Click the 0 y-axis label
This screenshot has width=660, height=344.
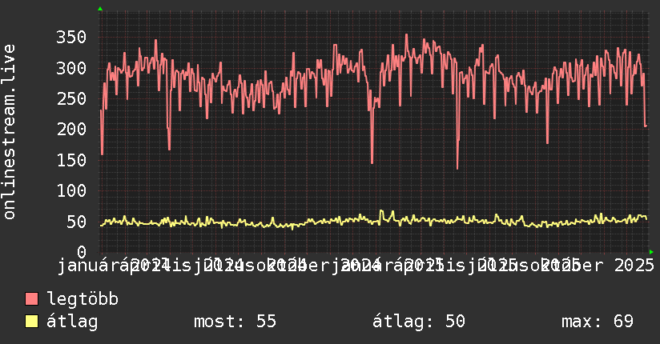pyautogui.click(x=82, y=252)
